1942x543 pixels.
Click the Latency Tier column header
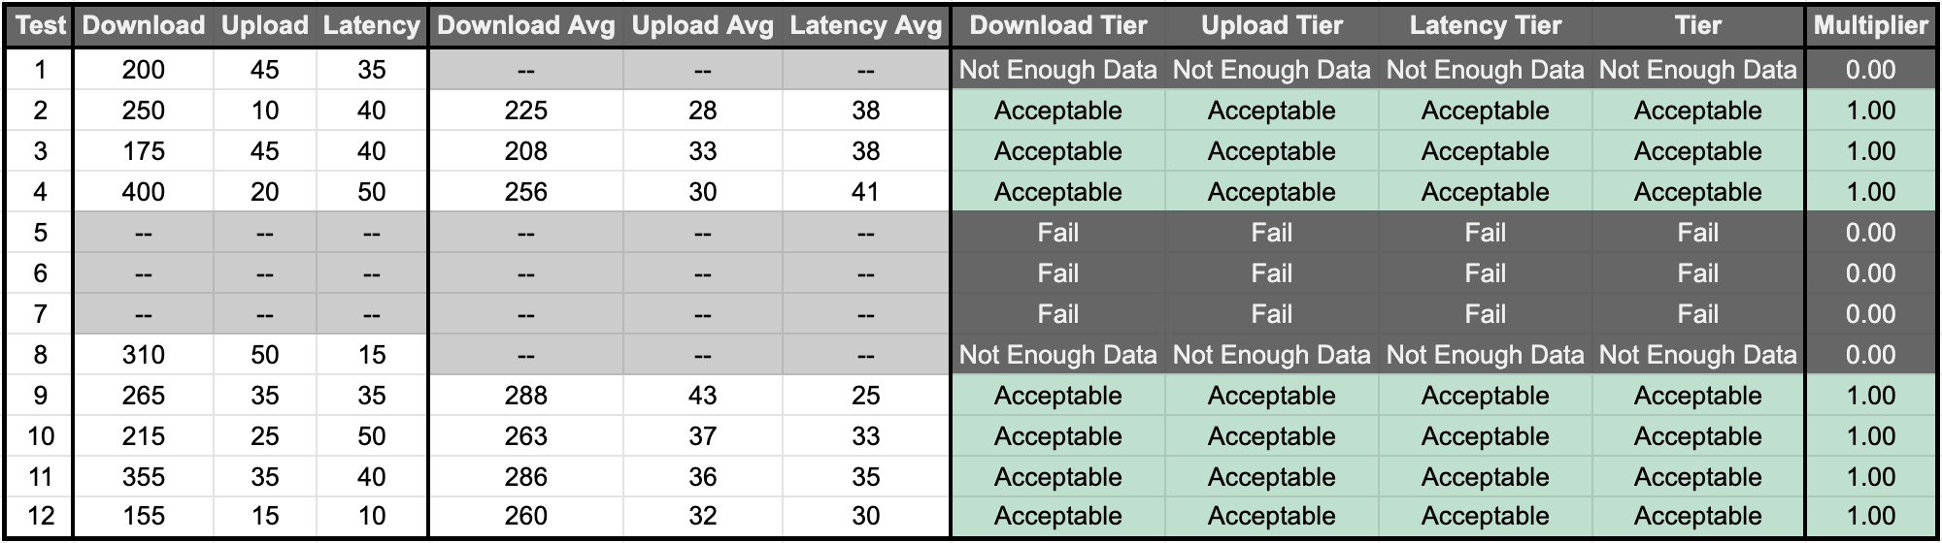1485,26
